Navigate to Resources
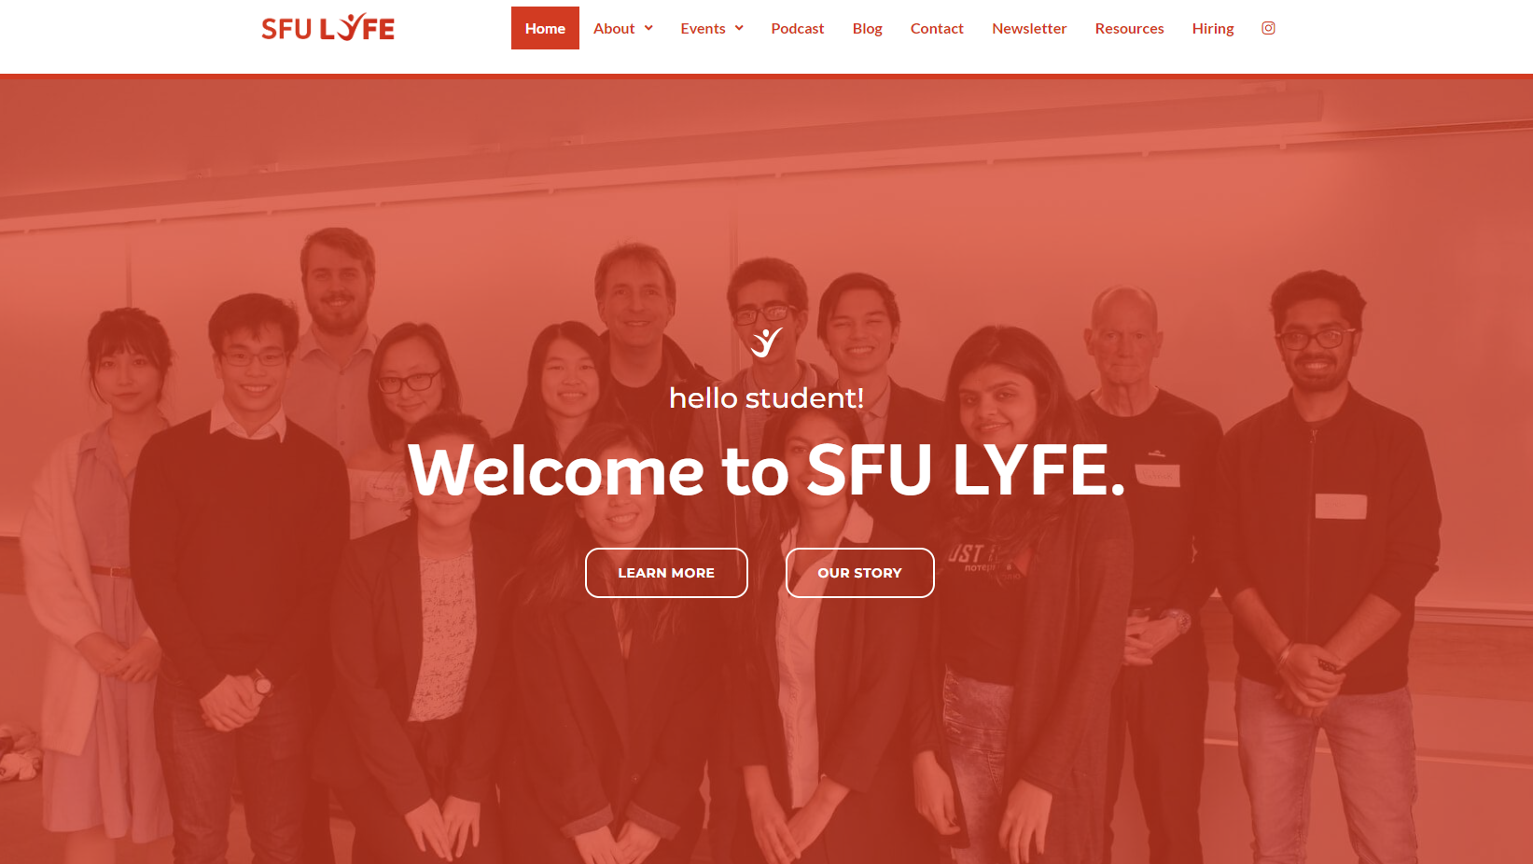This screenshot has width=1533, height=864. click(1130, 28)
